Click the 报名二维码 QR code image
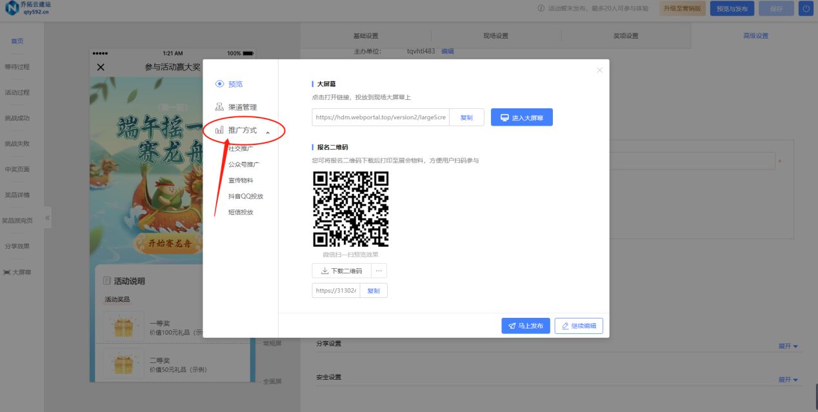This screenshot has width=818, height=412. (351, 208)
